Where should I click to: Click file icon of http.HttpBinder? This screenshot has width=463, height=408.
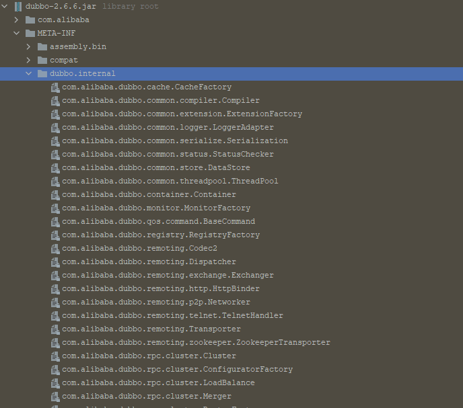point(55,289)
